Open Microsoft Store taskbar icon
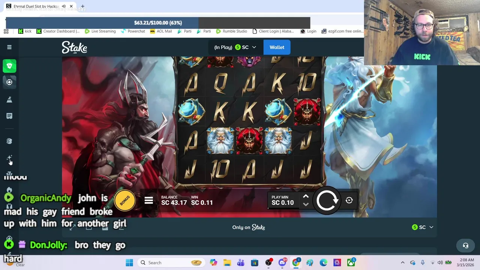Image resolution: width=480 pixels, height=270 pixels. pos(255,262)
